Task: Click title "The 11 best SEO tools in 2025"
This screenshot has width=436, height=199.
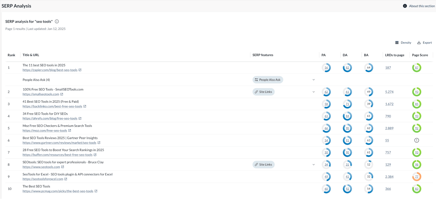Action: pyautogui.click(x=44, y=65)
